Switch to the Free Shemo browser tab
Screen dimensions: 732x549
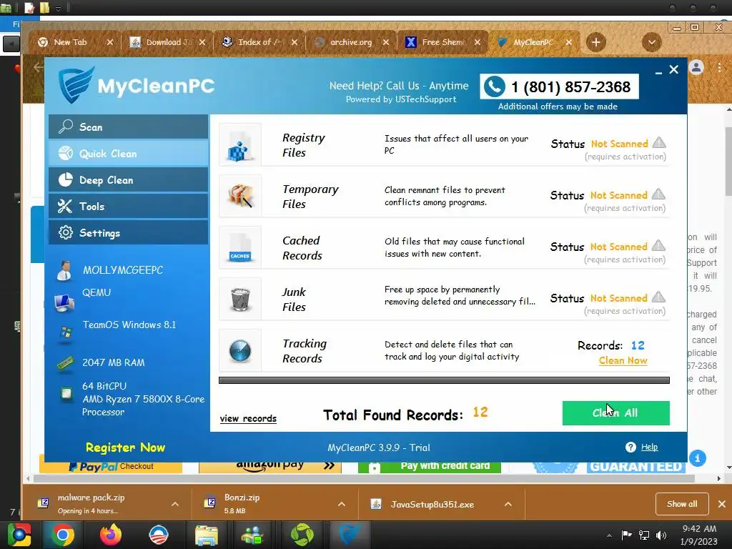442,42
